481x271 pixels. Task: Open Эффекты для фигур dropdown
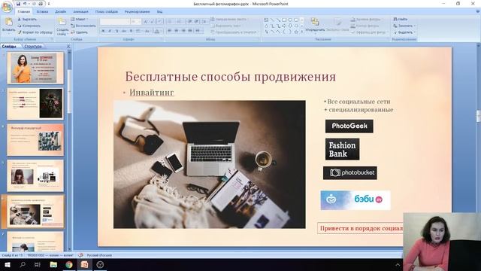click(x=368, y=32)
